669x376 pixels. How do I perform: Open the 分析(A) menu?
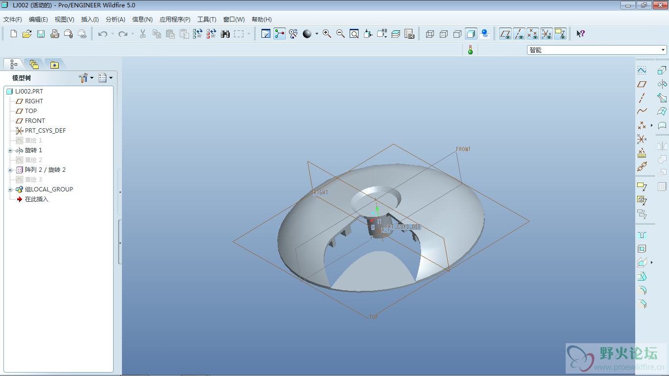[x=116, y=20]
